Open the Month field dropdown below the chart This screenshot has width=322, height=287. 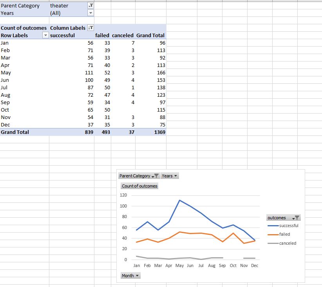coord(137,276)
